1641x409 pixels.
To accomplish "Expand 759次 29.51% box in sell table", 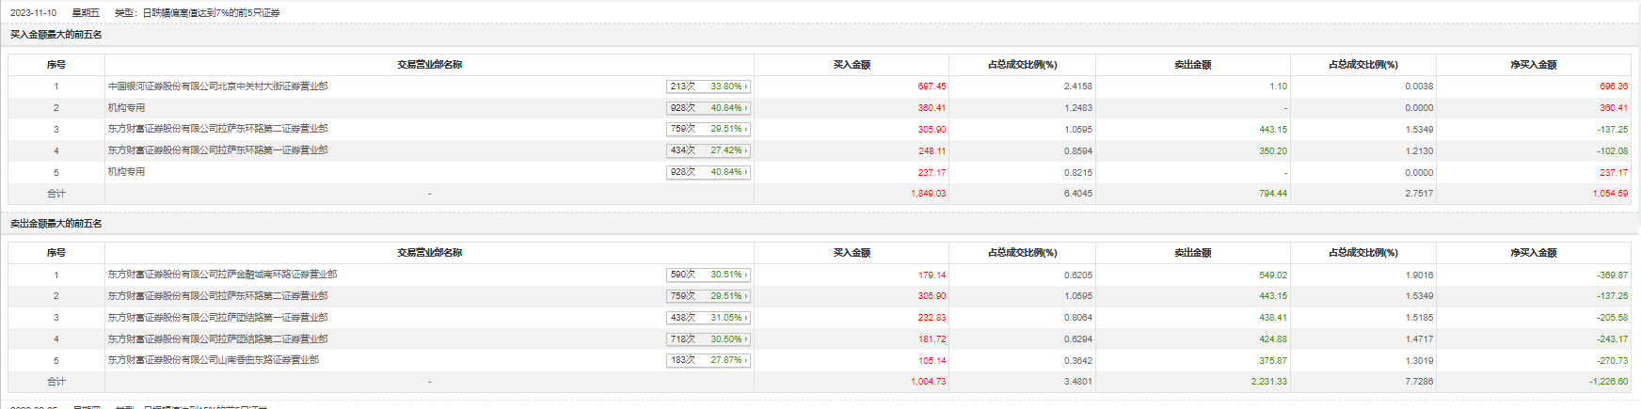I will [x=709, y=296].
